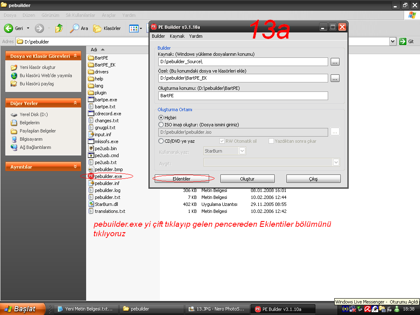Click the Up folder icon in toolbar
Viewport: 420px width, 315px height.
click(59, 28)
